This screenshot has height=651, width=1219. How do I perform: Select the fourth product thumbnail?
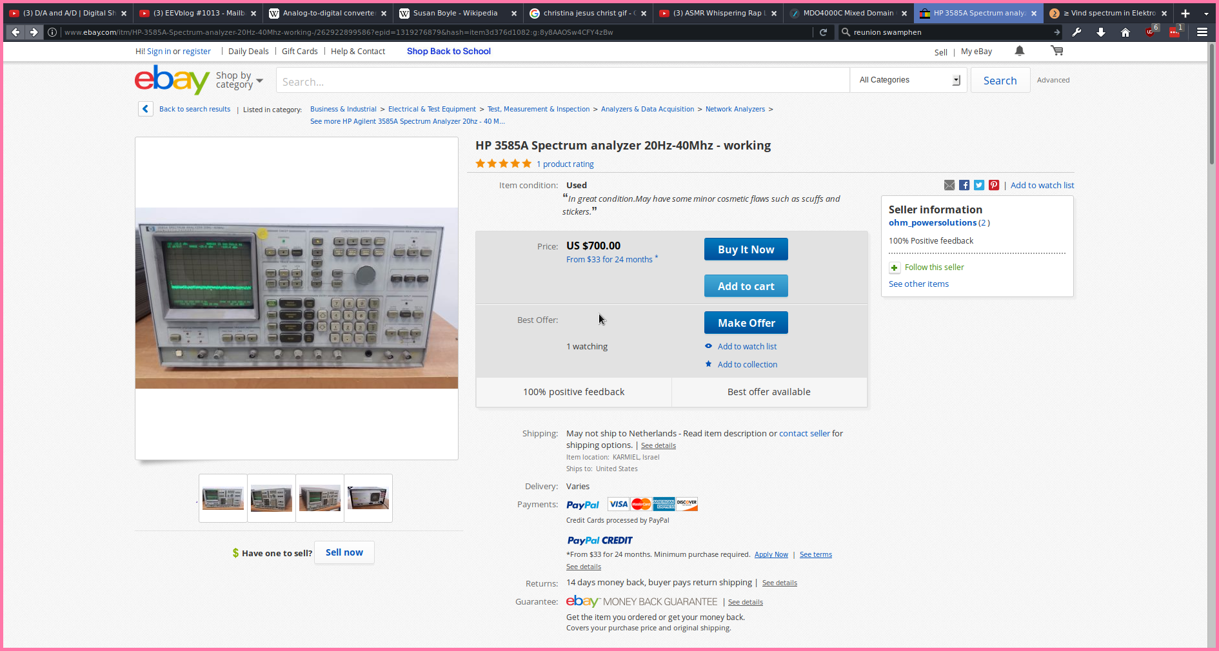[368, 498]
